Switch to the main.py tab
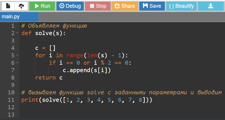 [19, 17]
